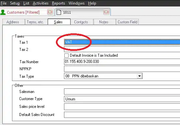Close the 1011 tab
Image resolution: width=180 pixels, height=125 pixels.
(106, 12)
